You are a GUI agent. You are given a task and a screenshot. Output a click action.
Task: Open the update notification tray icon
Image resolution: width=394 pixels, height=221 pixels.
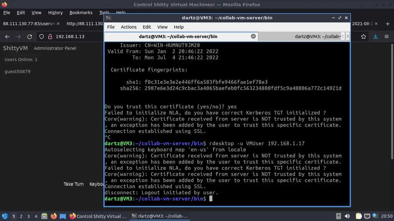[x=375, y=216]
